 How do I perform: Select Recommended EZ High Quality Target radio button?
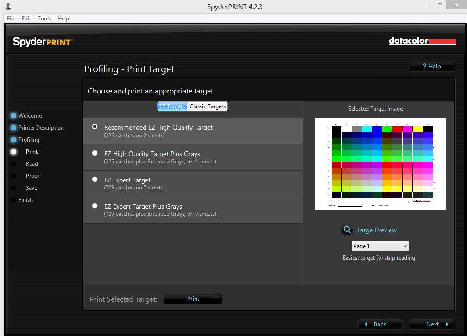[x=95, y=127]
